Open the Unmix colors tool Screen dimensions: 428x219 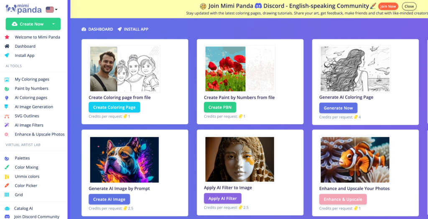[x=27, y=176]
